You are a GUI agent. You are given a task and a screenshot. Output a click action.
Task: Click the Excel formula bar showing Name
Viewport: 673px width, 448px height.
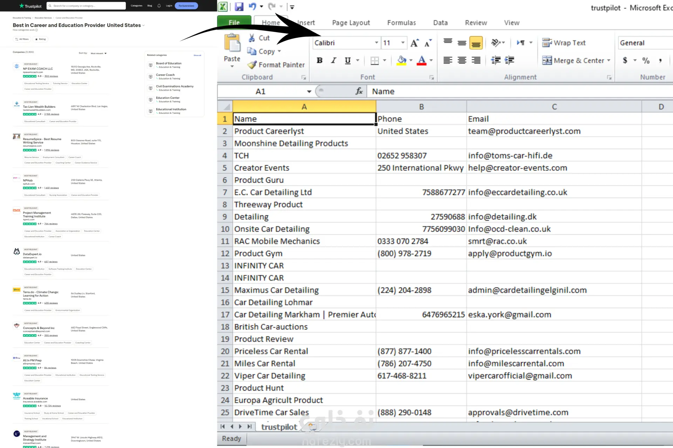coord(520,91)
